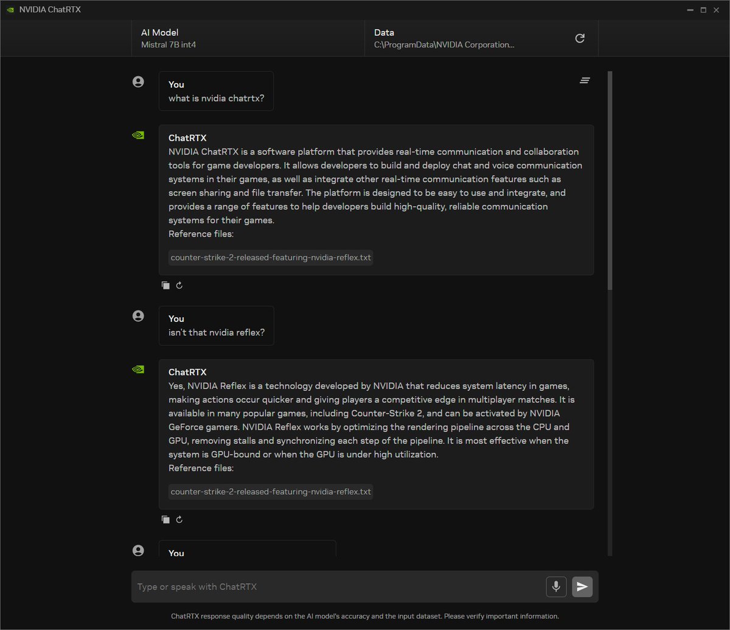Send the message with the arrow button

(582, 587)
